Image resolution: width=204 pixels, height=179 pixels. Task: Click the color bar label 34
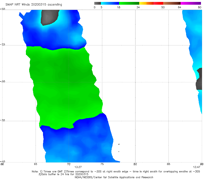(138, 7)
